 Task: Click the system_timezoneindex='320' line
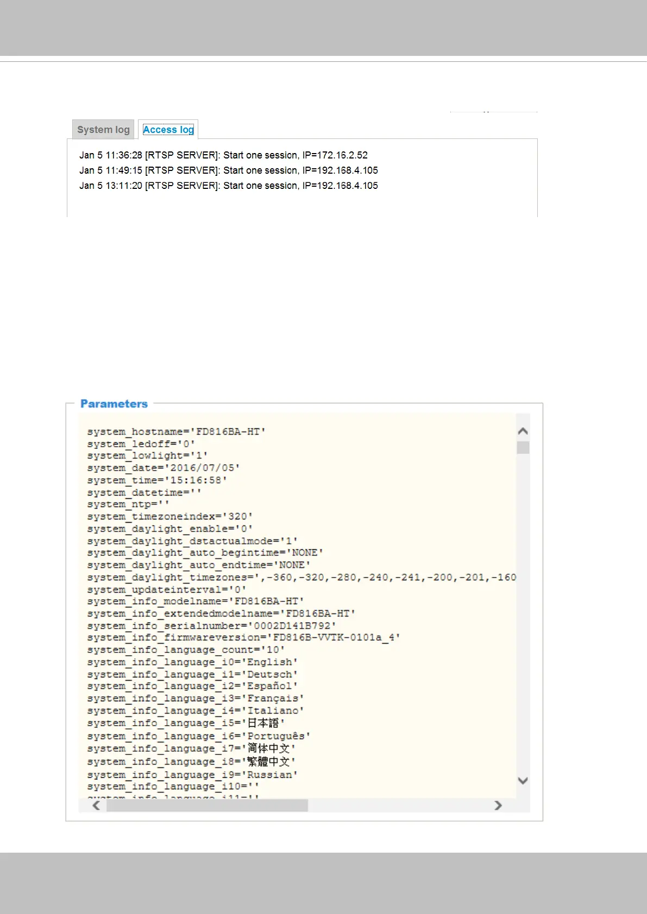tap(170, 517)
